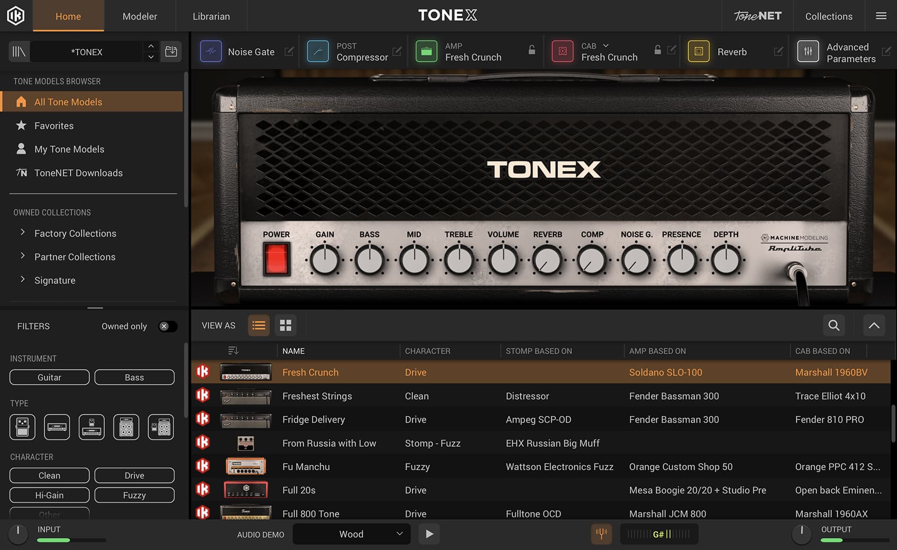897x550 pixels.
Task: Open the Advanced Parameters icon
Action: [808, 51]
